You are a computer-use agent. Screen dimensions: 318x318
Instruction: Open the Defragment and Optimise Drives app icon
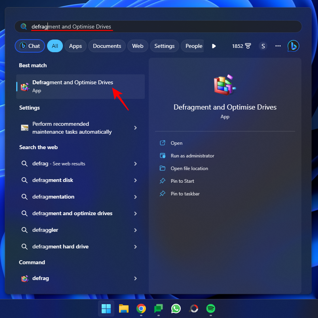click(24, 86)
